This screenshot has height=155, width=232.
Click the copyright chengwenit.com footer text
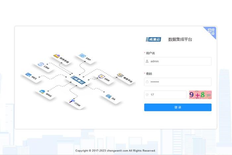point(115,151)
